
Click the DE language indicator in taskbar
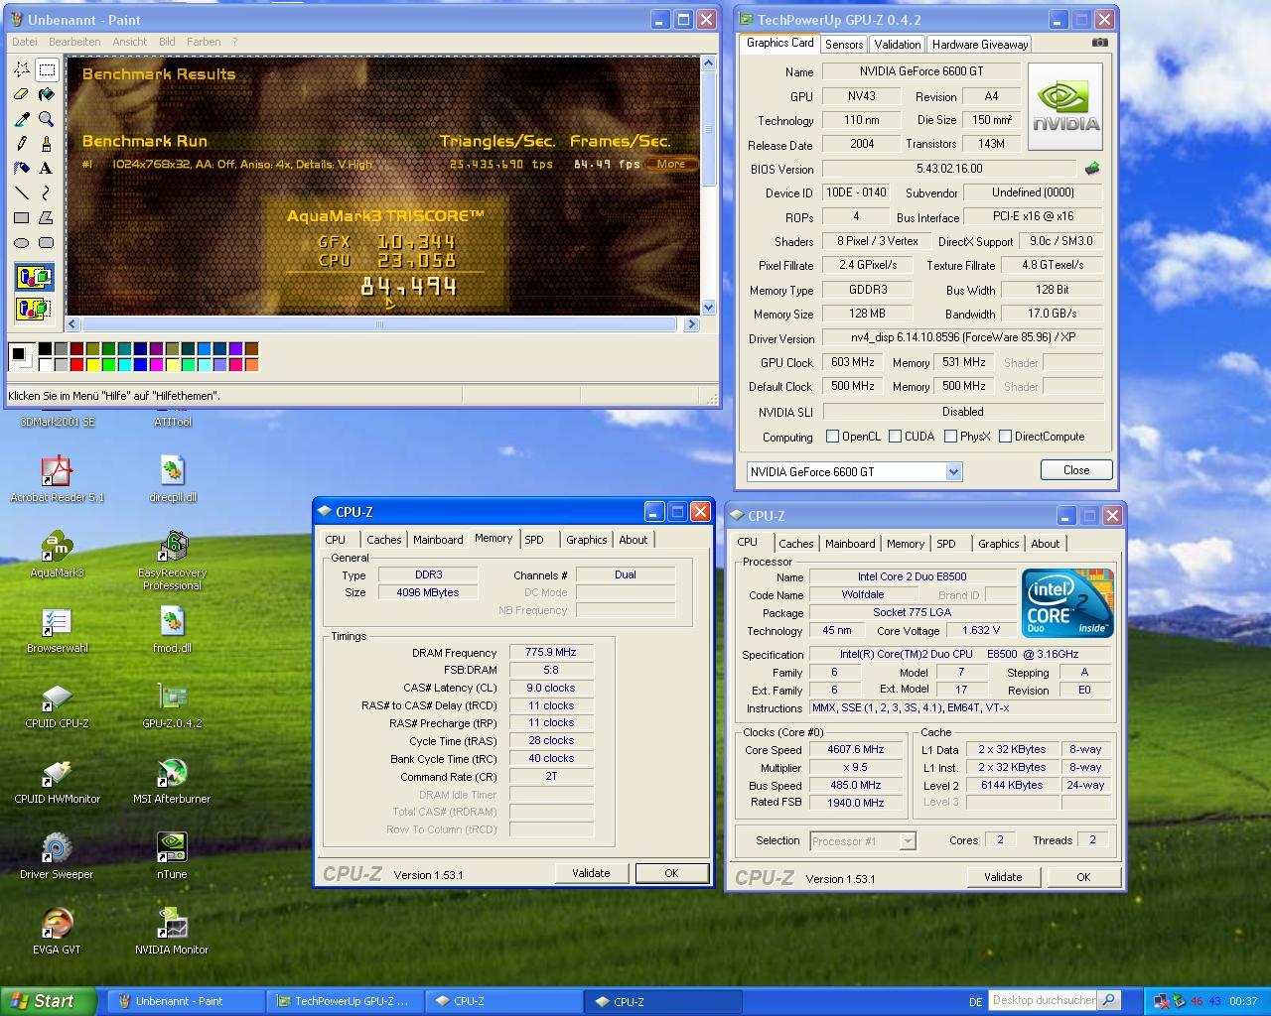point(975,1002)
